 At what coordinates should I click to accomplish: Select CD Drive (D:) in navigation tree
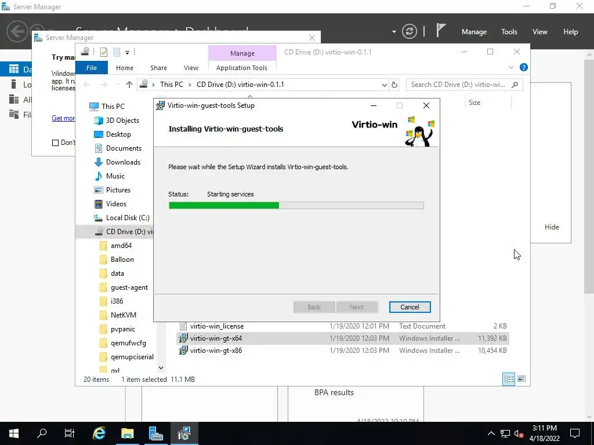click(x=114, y=232)
